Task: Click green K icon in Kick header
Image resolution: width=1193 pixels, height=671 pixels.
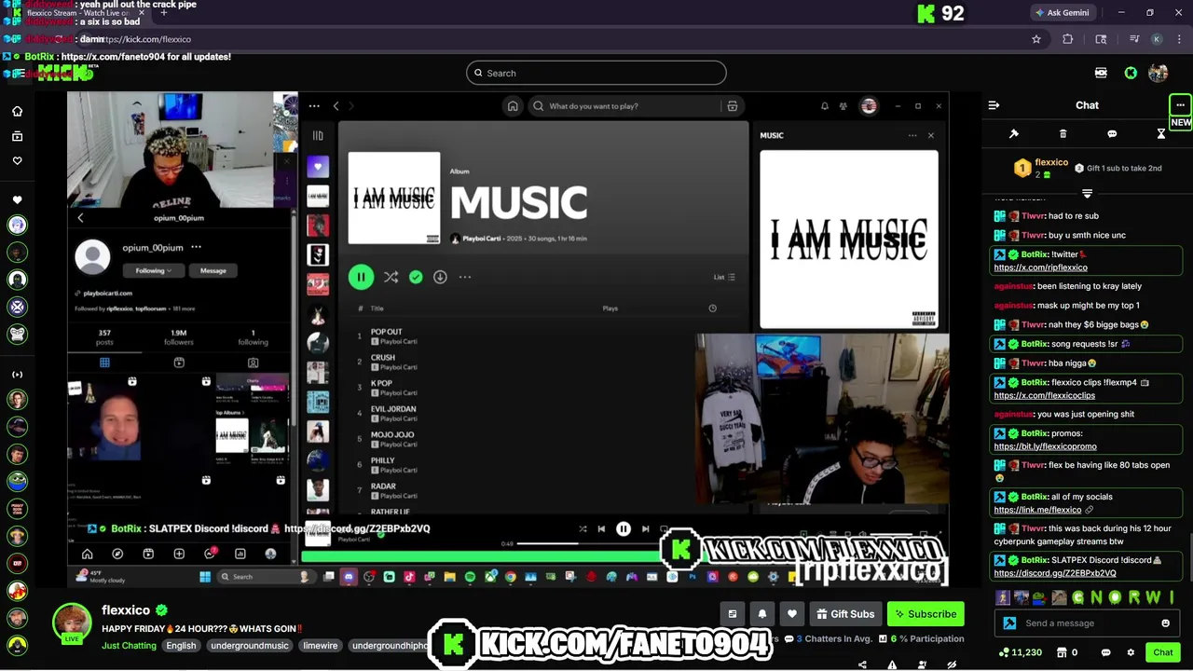Action: pyautogui.click(x=1131, y=73)
